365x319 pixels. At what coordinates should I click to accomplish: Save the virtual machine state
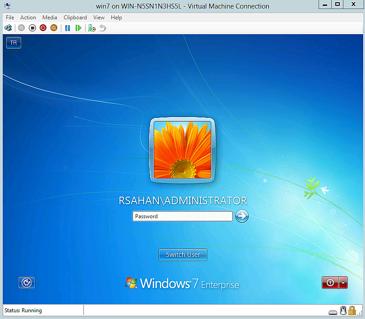[x=54, y=27]
